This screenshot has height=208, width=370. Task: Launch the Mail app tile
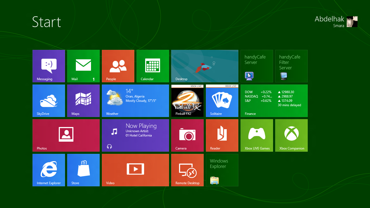[83, 66]
